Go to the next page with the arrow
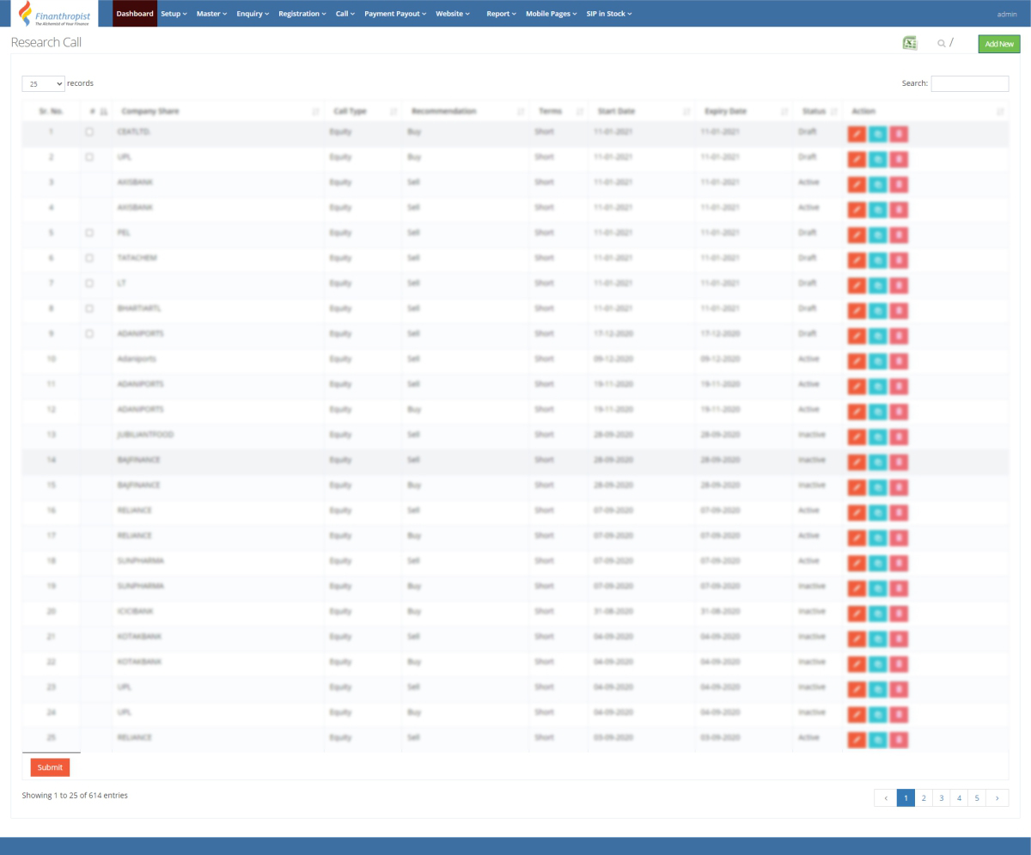This screenshot has width=1031, height=855. [997, 797]
